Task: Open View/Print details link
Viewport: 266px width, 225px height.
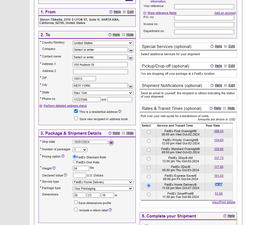Action: [x=224, y=202]
